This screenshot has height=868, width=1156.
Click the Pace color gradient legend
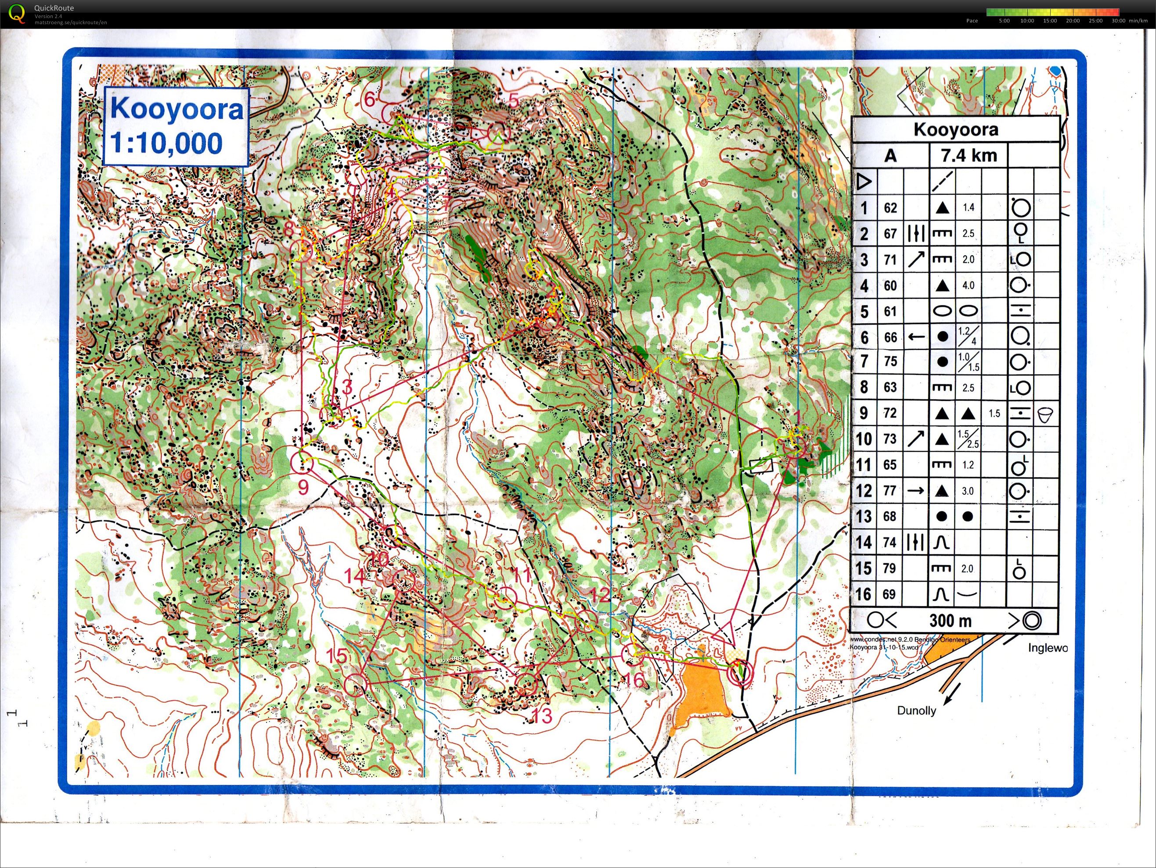click(x=1052, y=12)
